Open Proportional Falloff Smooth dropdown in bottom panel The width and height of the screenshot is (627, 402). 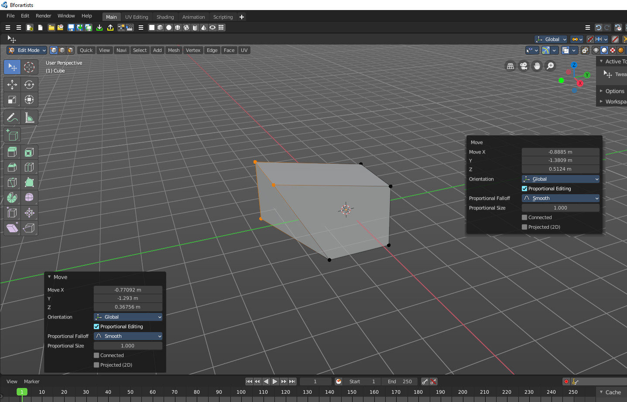(128, 336)
